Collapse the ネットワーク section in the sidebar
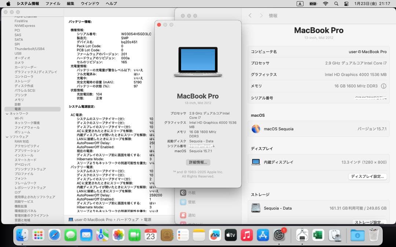The height and width of the screenshot is (247, 396). pyautogui.click(x=8, y=114)
